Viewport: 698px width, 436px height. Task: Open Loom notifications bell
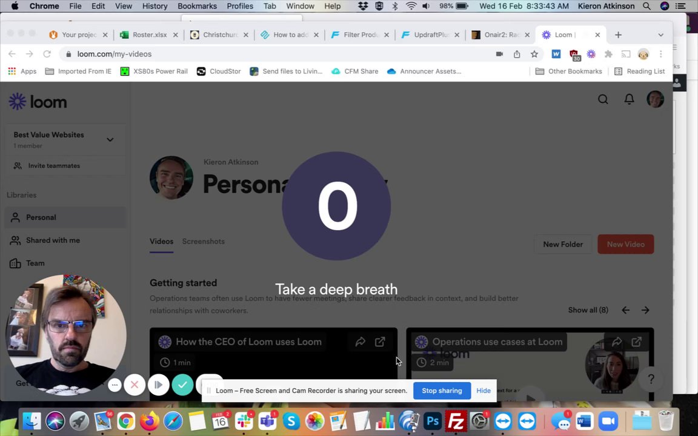click(x=629, y=99)
